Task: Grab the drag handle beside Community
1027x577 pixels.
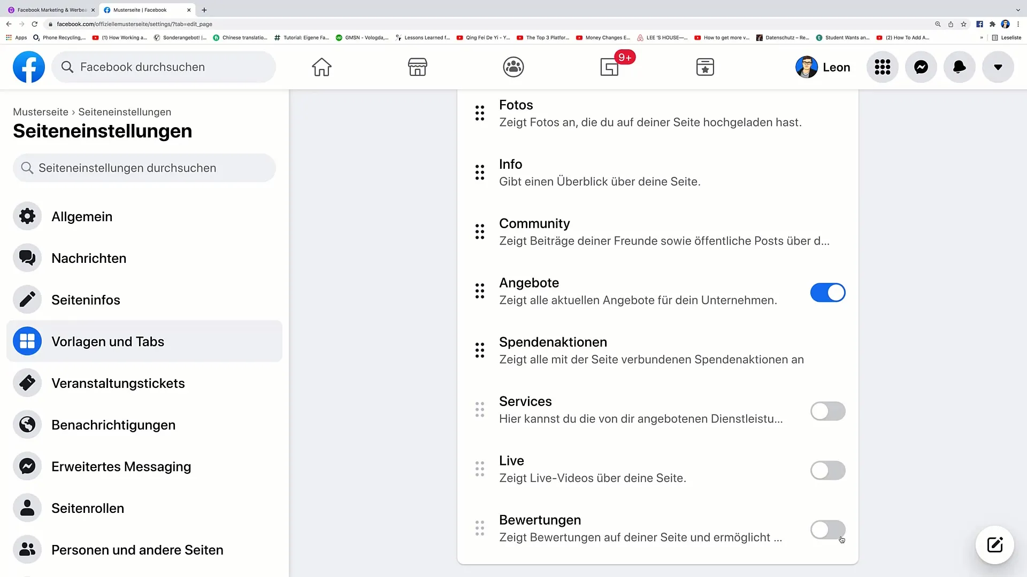Action: coord(480,232)
